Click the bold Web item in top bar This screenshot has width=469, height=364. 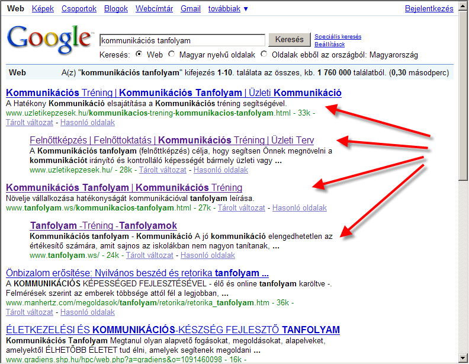(x=15, y=9)
